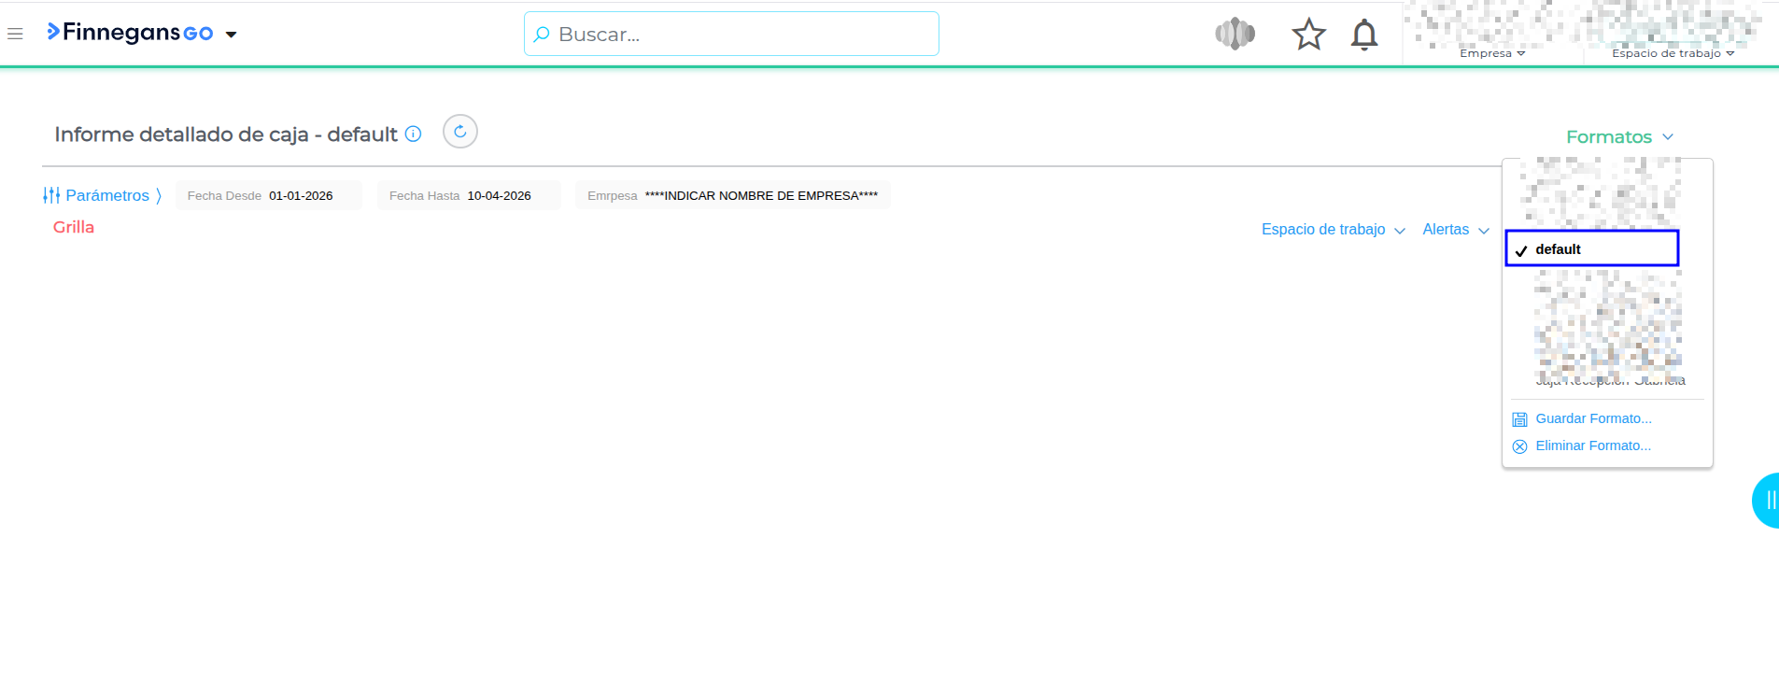Click the blue side panel handle
Viewport: 1779px width, 693px height.
[1767, 501]
